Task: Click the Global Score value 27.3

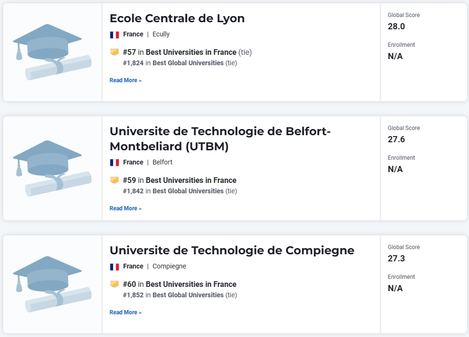Action: [396, 259]
